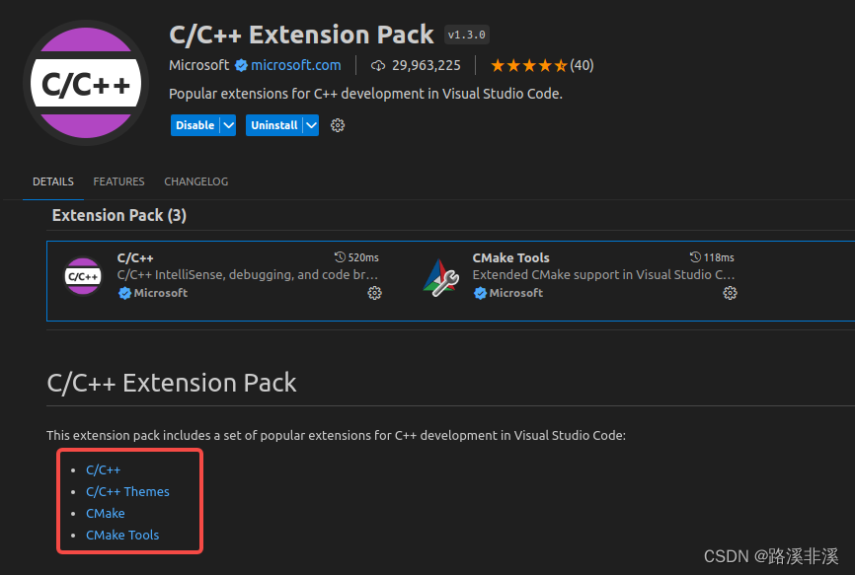Click the 118ms activation time clock icon
The width and height of the screenshot is (855, 575).
coord(695,257)
